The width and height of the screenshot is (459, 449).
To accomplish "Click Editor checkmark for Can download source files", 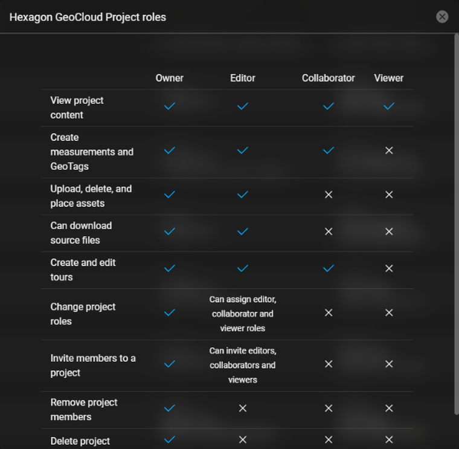I will click(243, 231).
